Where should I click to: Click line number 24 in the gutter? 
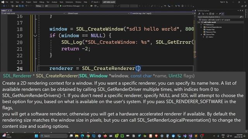point(20,69)
